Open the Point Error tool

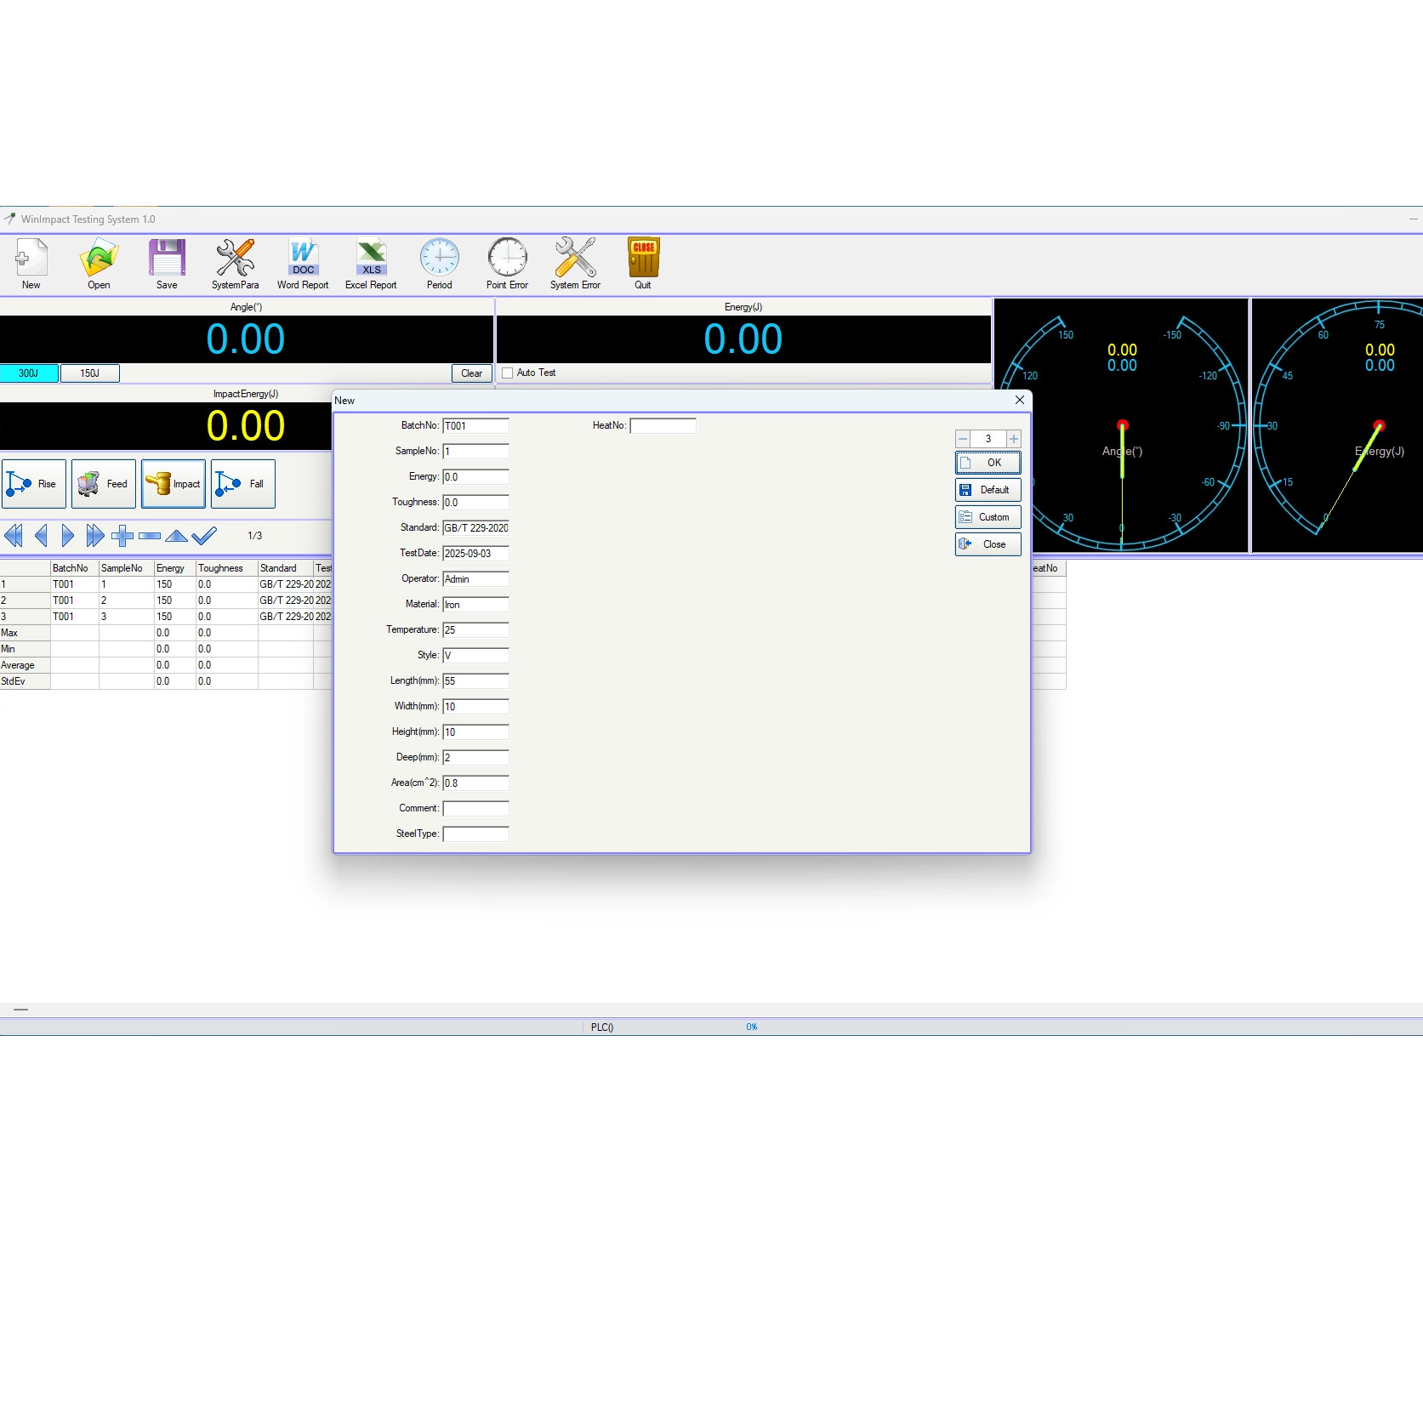click(x=507, y=264)
